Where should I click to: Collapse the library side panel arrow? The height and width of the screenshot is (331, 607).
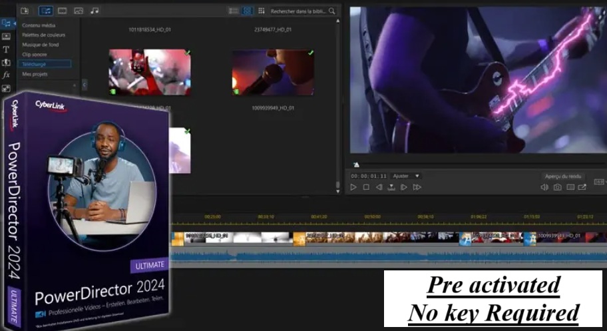[85, 85]
